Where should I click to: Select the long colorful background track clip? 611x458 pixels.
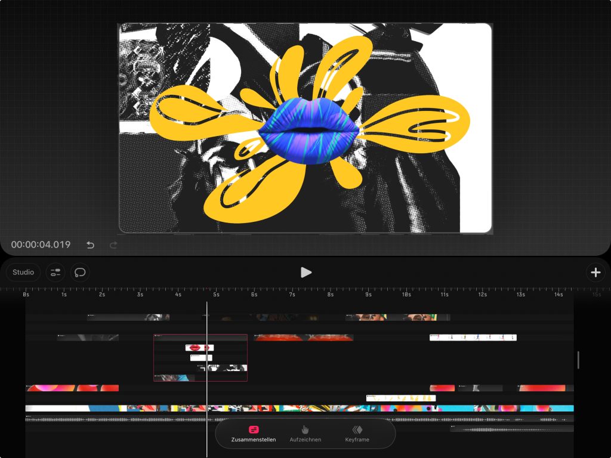tap(298, 409)
